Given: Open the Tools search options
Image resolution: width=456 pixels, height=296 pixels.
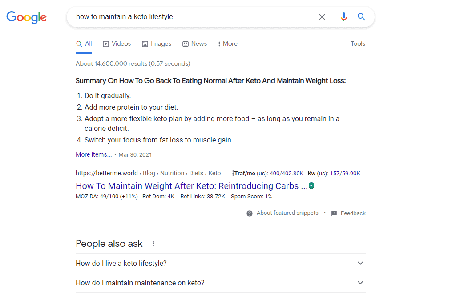Looking at the screenshot, I should 358,44.
